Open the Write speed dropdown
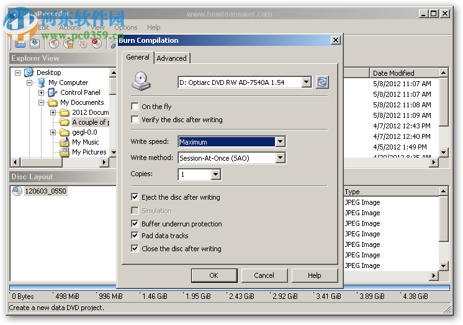 pos(281,141)
